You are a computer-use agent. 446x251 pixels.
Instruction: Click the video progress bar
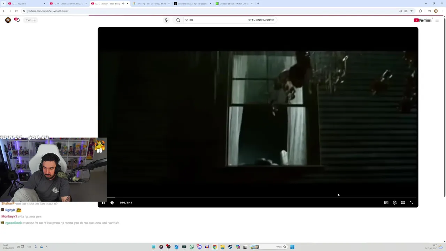click(258, 197)
